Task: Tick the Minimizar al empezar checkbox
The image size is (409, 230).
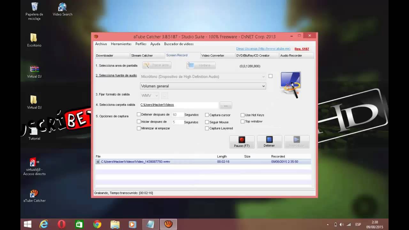Action: 139,128
